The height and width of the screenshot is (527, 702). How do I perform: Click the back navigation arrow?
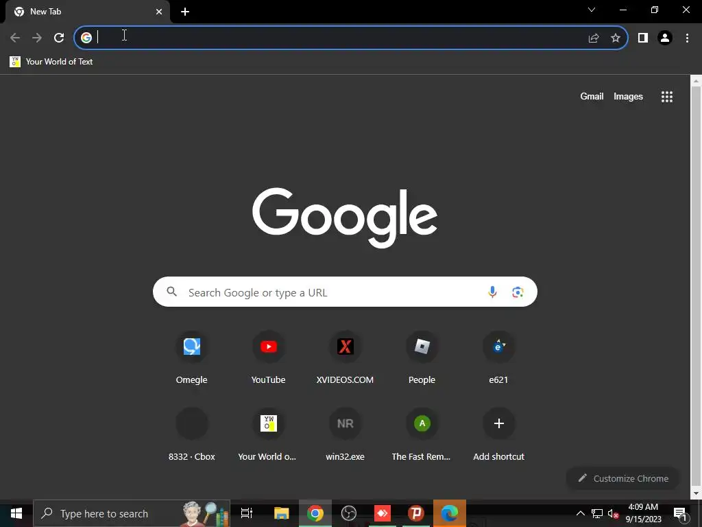point(15,38)
